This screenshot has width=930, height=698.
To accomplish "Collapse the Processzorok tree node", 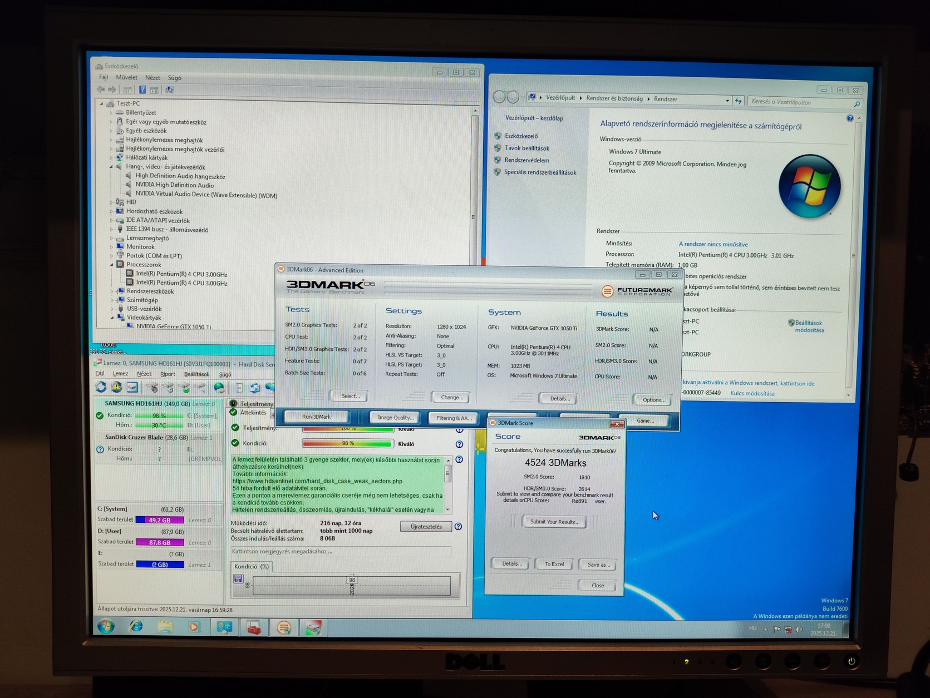I will pyautogui.click(x=112, y=265).
